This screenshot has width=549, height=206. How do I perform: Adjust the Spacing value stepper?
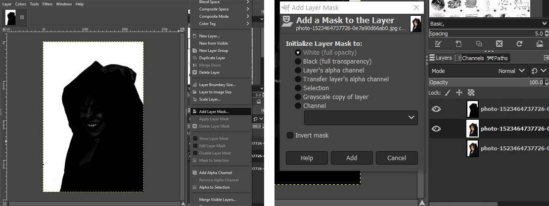click(x=547, y=34)
